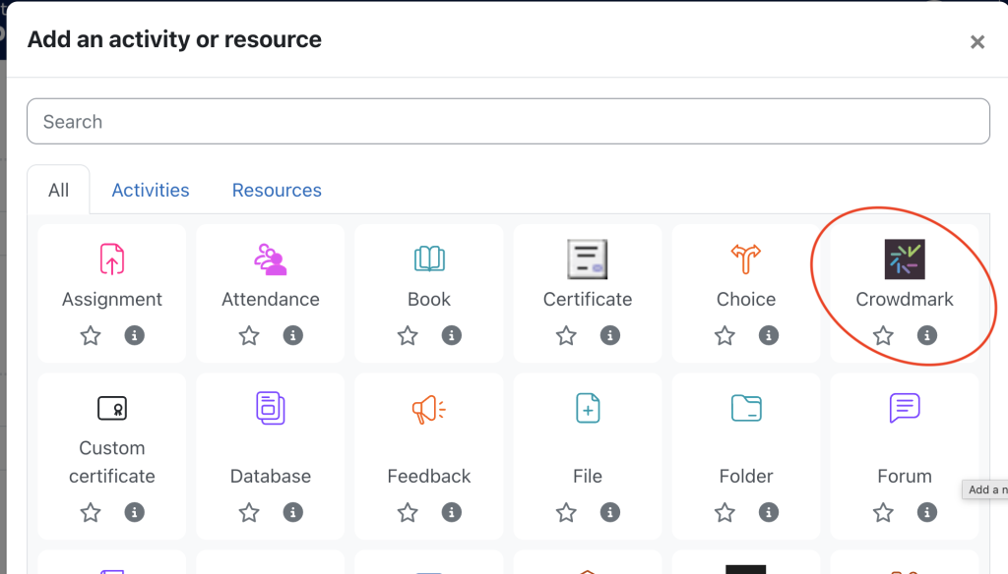Viewport: 1008px width, 574px height.
Task: Open the Crowdmark information icon
Action: [x=927, y=335]
